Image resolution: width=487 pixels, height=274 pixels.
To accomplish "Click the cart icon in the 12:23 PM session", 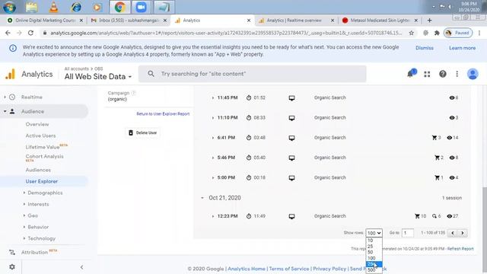I will pyautogui.click(x=417, y=216).
